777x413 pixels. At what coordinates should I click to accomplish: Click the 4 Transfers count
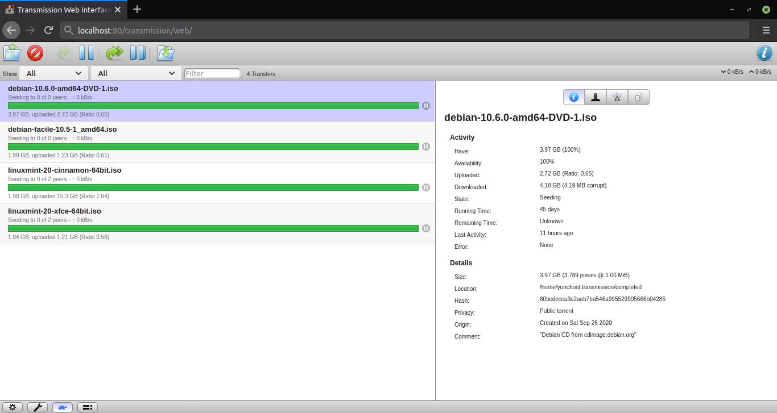point(261,74)
